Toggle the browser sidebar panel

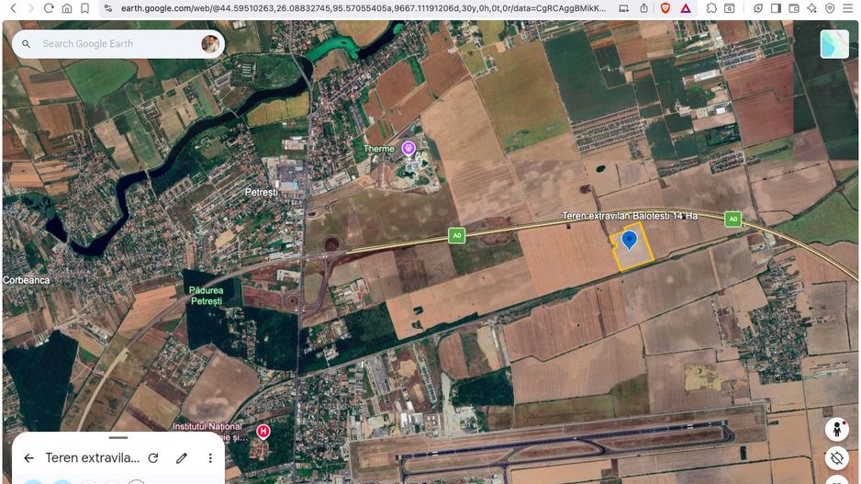pos(776,8)
